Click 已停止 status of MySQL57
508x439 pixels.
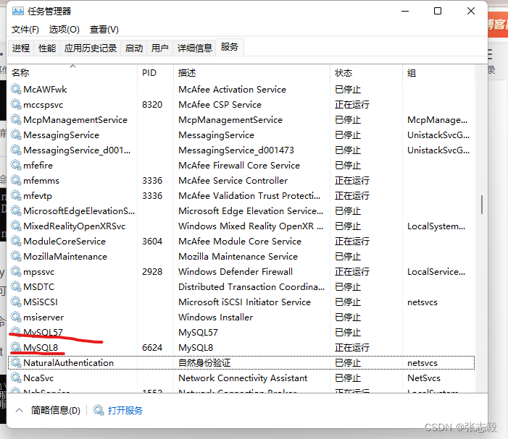click(348, 332)
